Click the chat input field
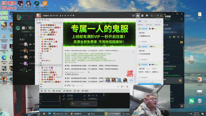 (95, 86)
